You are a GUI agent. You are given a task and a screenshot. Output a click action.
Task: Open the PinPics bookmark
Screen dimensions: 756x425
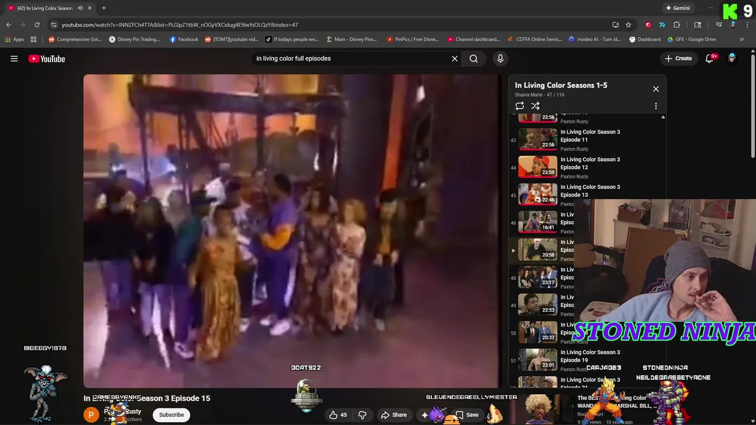[x=413, y=40]
